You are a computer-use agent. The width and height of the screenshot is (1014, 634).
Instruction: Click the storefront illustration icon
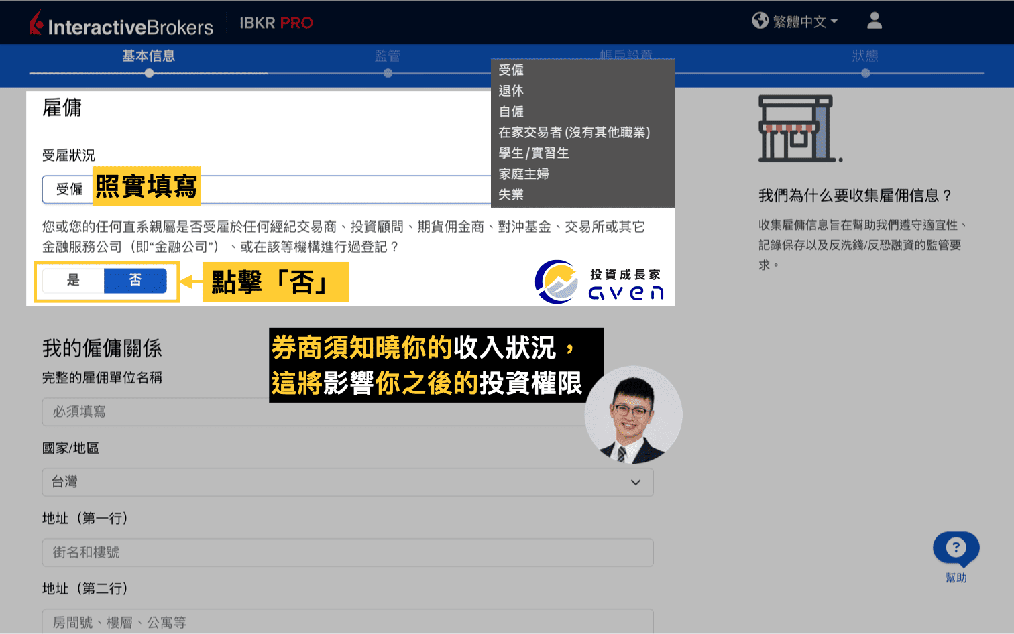795,129
